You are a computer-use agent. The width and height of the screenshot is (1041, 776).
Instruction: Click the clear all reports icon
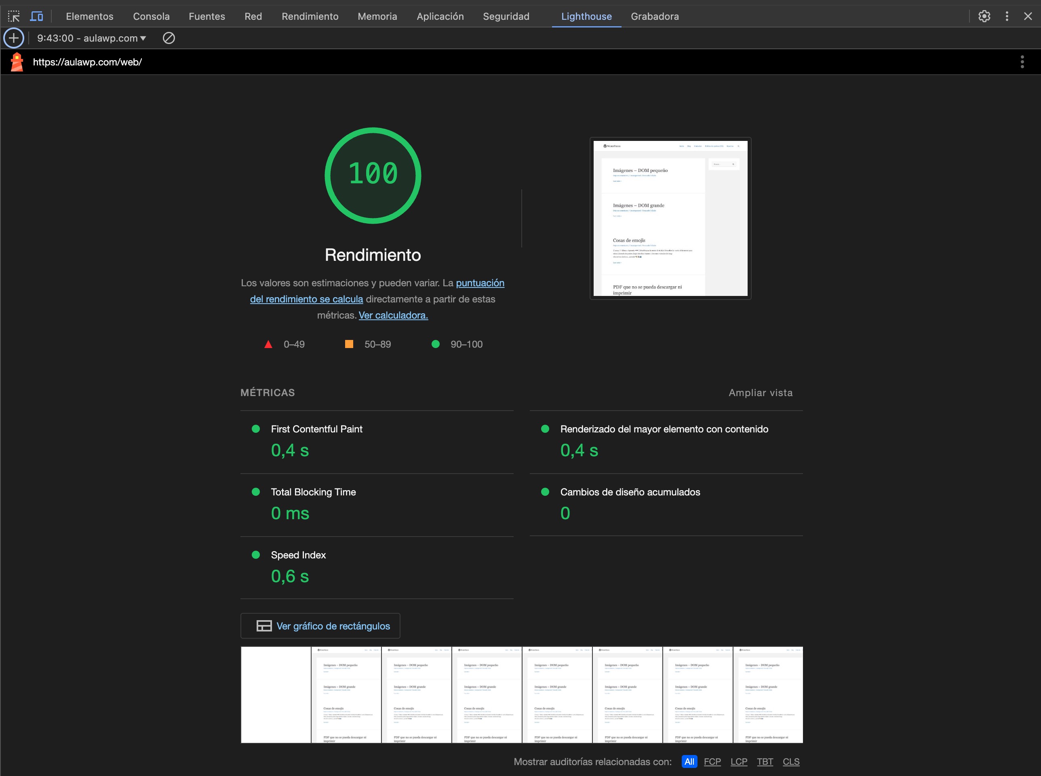169,38
